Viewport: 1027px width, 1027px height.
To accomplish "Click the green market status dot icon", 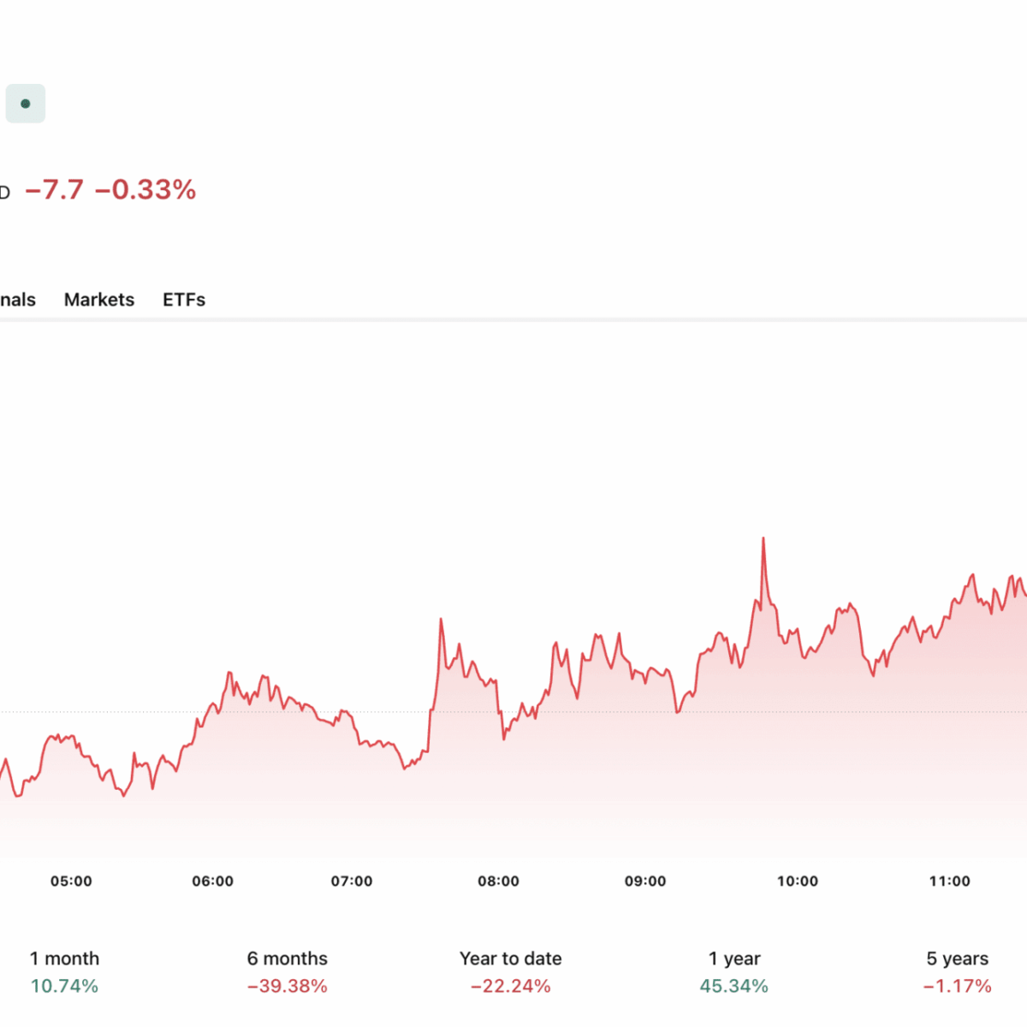I will pos(25,104).
